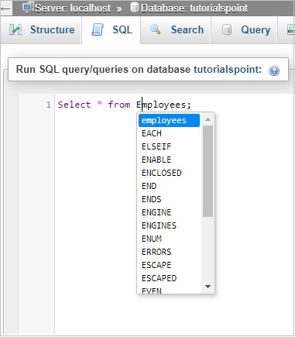Image resolution: width=295 pixels, height=337 pixels.
Task: Click line number 1 in editor gutter
Action: (x=49, y=105)
